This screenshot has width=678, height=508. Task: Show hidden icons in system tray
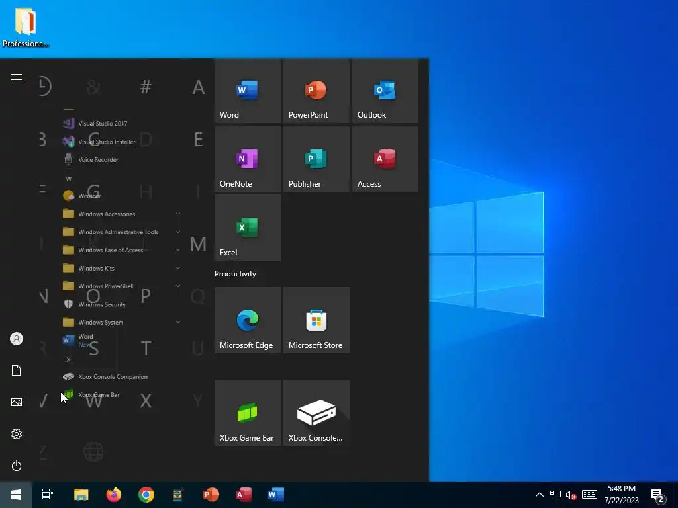pos(539,495)
